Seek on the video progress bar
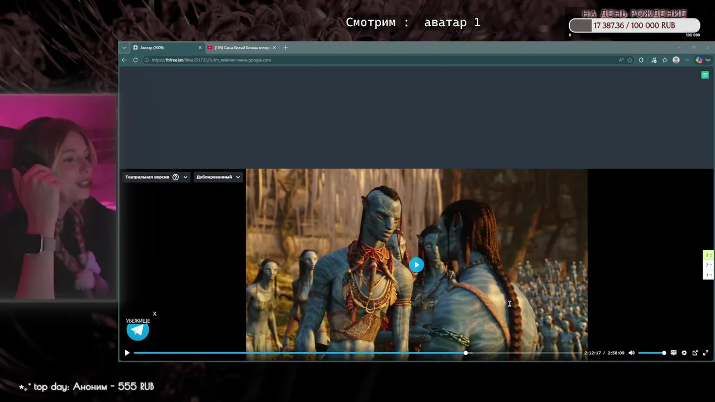Screen dimensions: 715x402 (356, 353)
